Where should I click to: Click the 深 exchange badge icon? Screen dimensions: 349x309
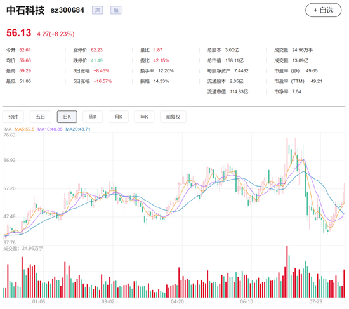coord(98,10)
